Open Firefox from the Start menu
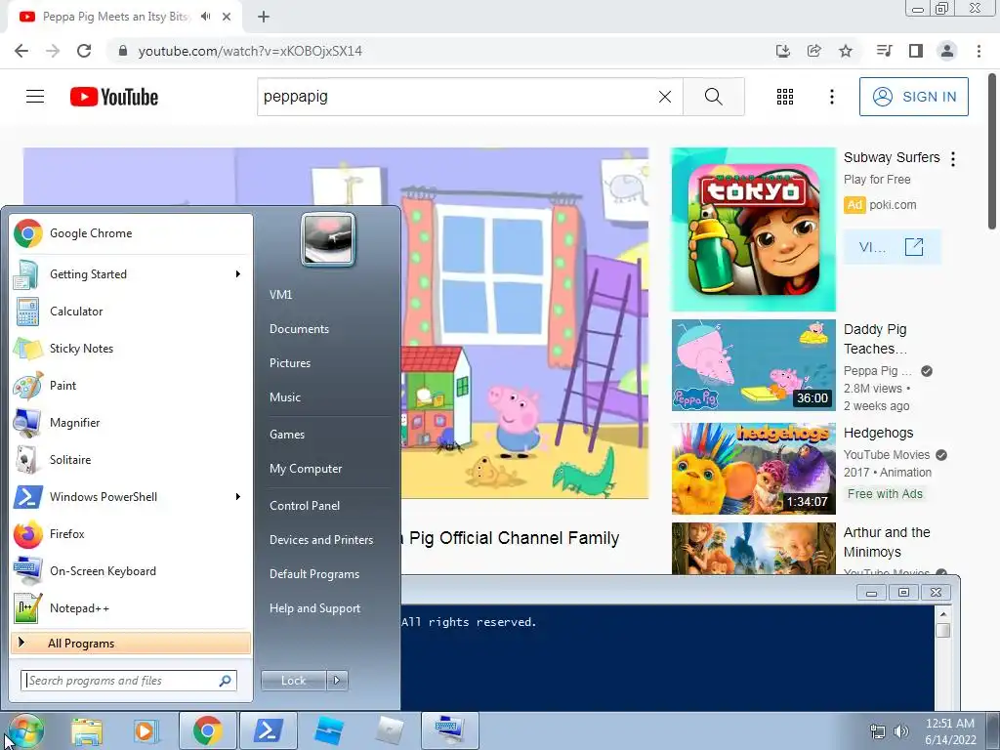 click(x=131, y=534)
